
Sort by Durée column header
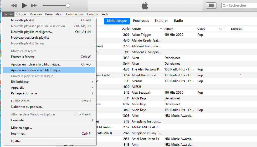pos(123,29)
